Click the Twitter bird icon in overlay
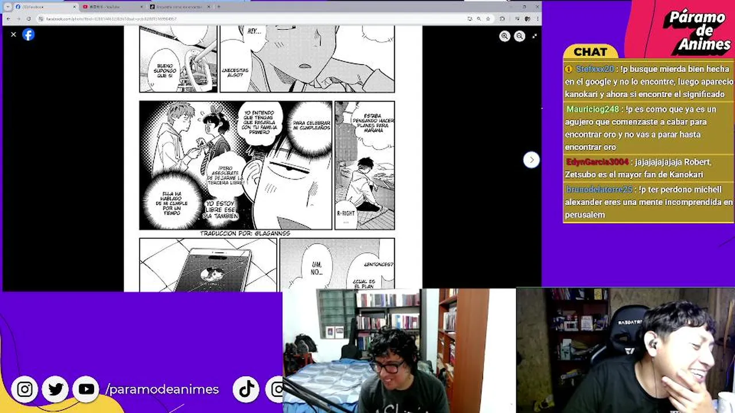 (x=56, y=389)
